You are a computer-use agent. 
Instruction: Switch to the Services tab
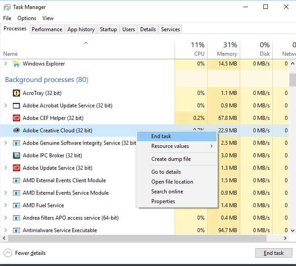coord(171,29)
